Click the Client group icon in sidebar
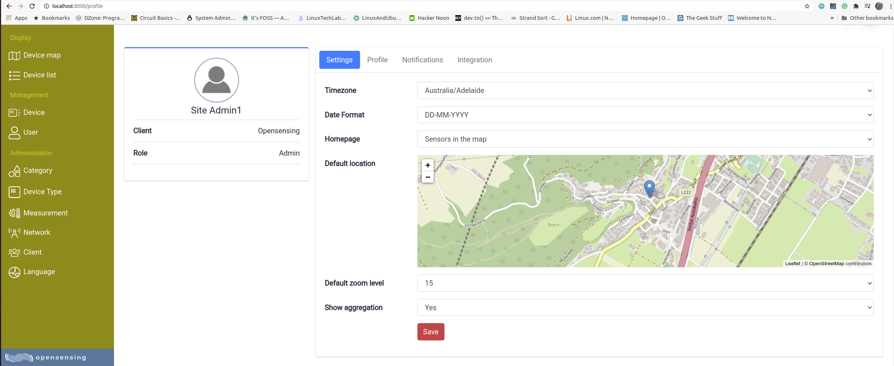Viewport: 894px width, 366px height. pyautogui.click(x=14, y=253)
